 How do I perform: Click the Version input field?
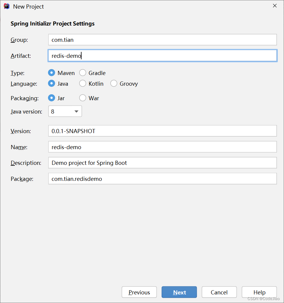pos(162,131)
